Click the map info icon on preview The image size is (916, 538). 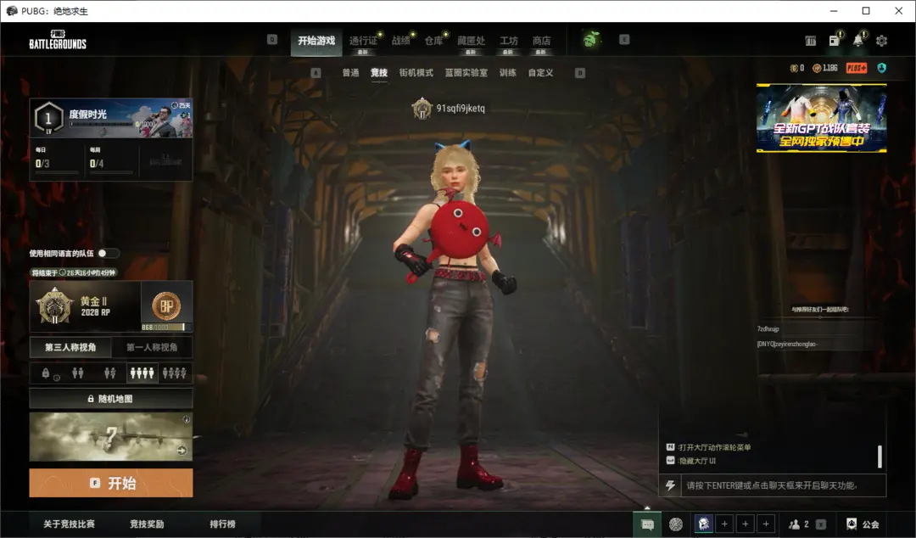coord(187,418)
